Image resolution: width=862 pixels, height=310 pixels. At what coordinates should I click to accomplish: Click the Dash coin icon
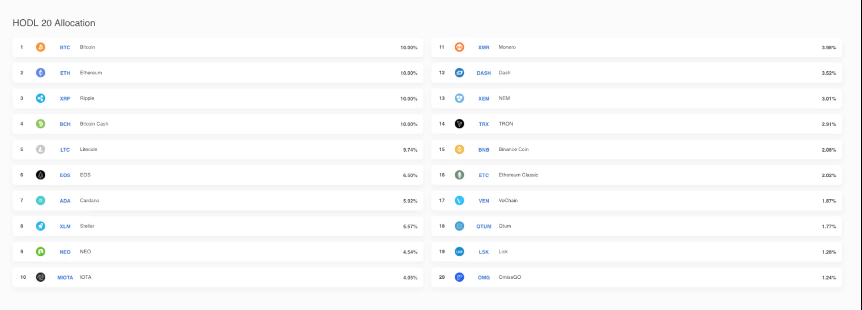pyautogui.click(x=459, y=73)
